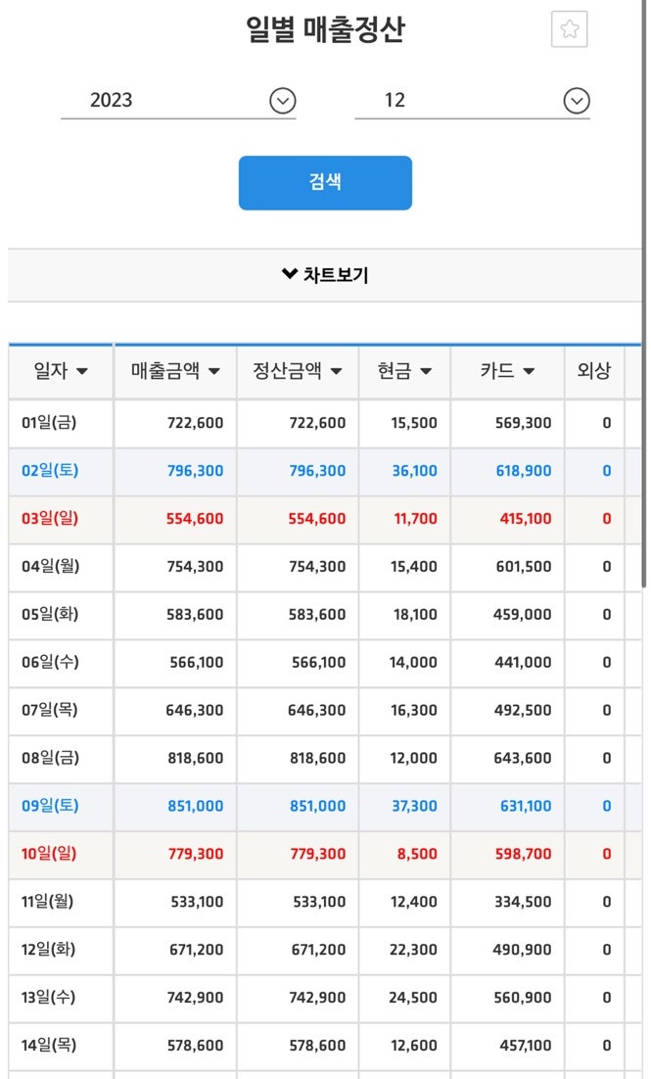Sort by the 현금 column header
The image size is (651, 1079).
(x=404, y=371)
